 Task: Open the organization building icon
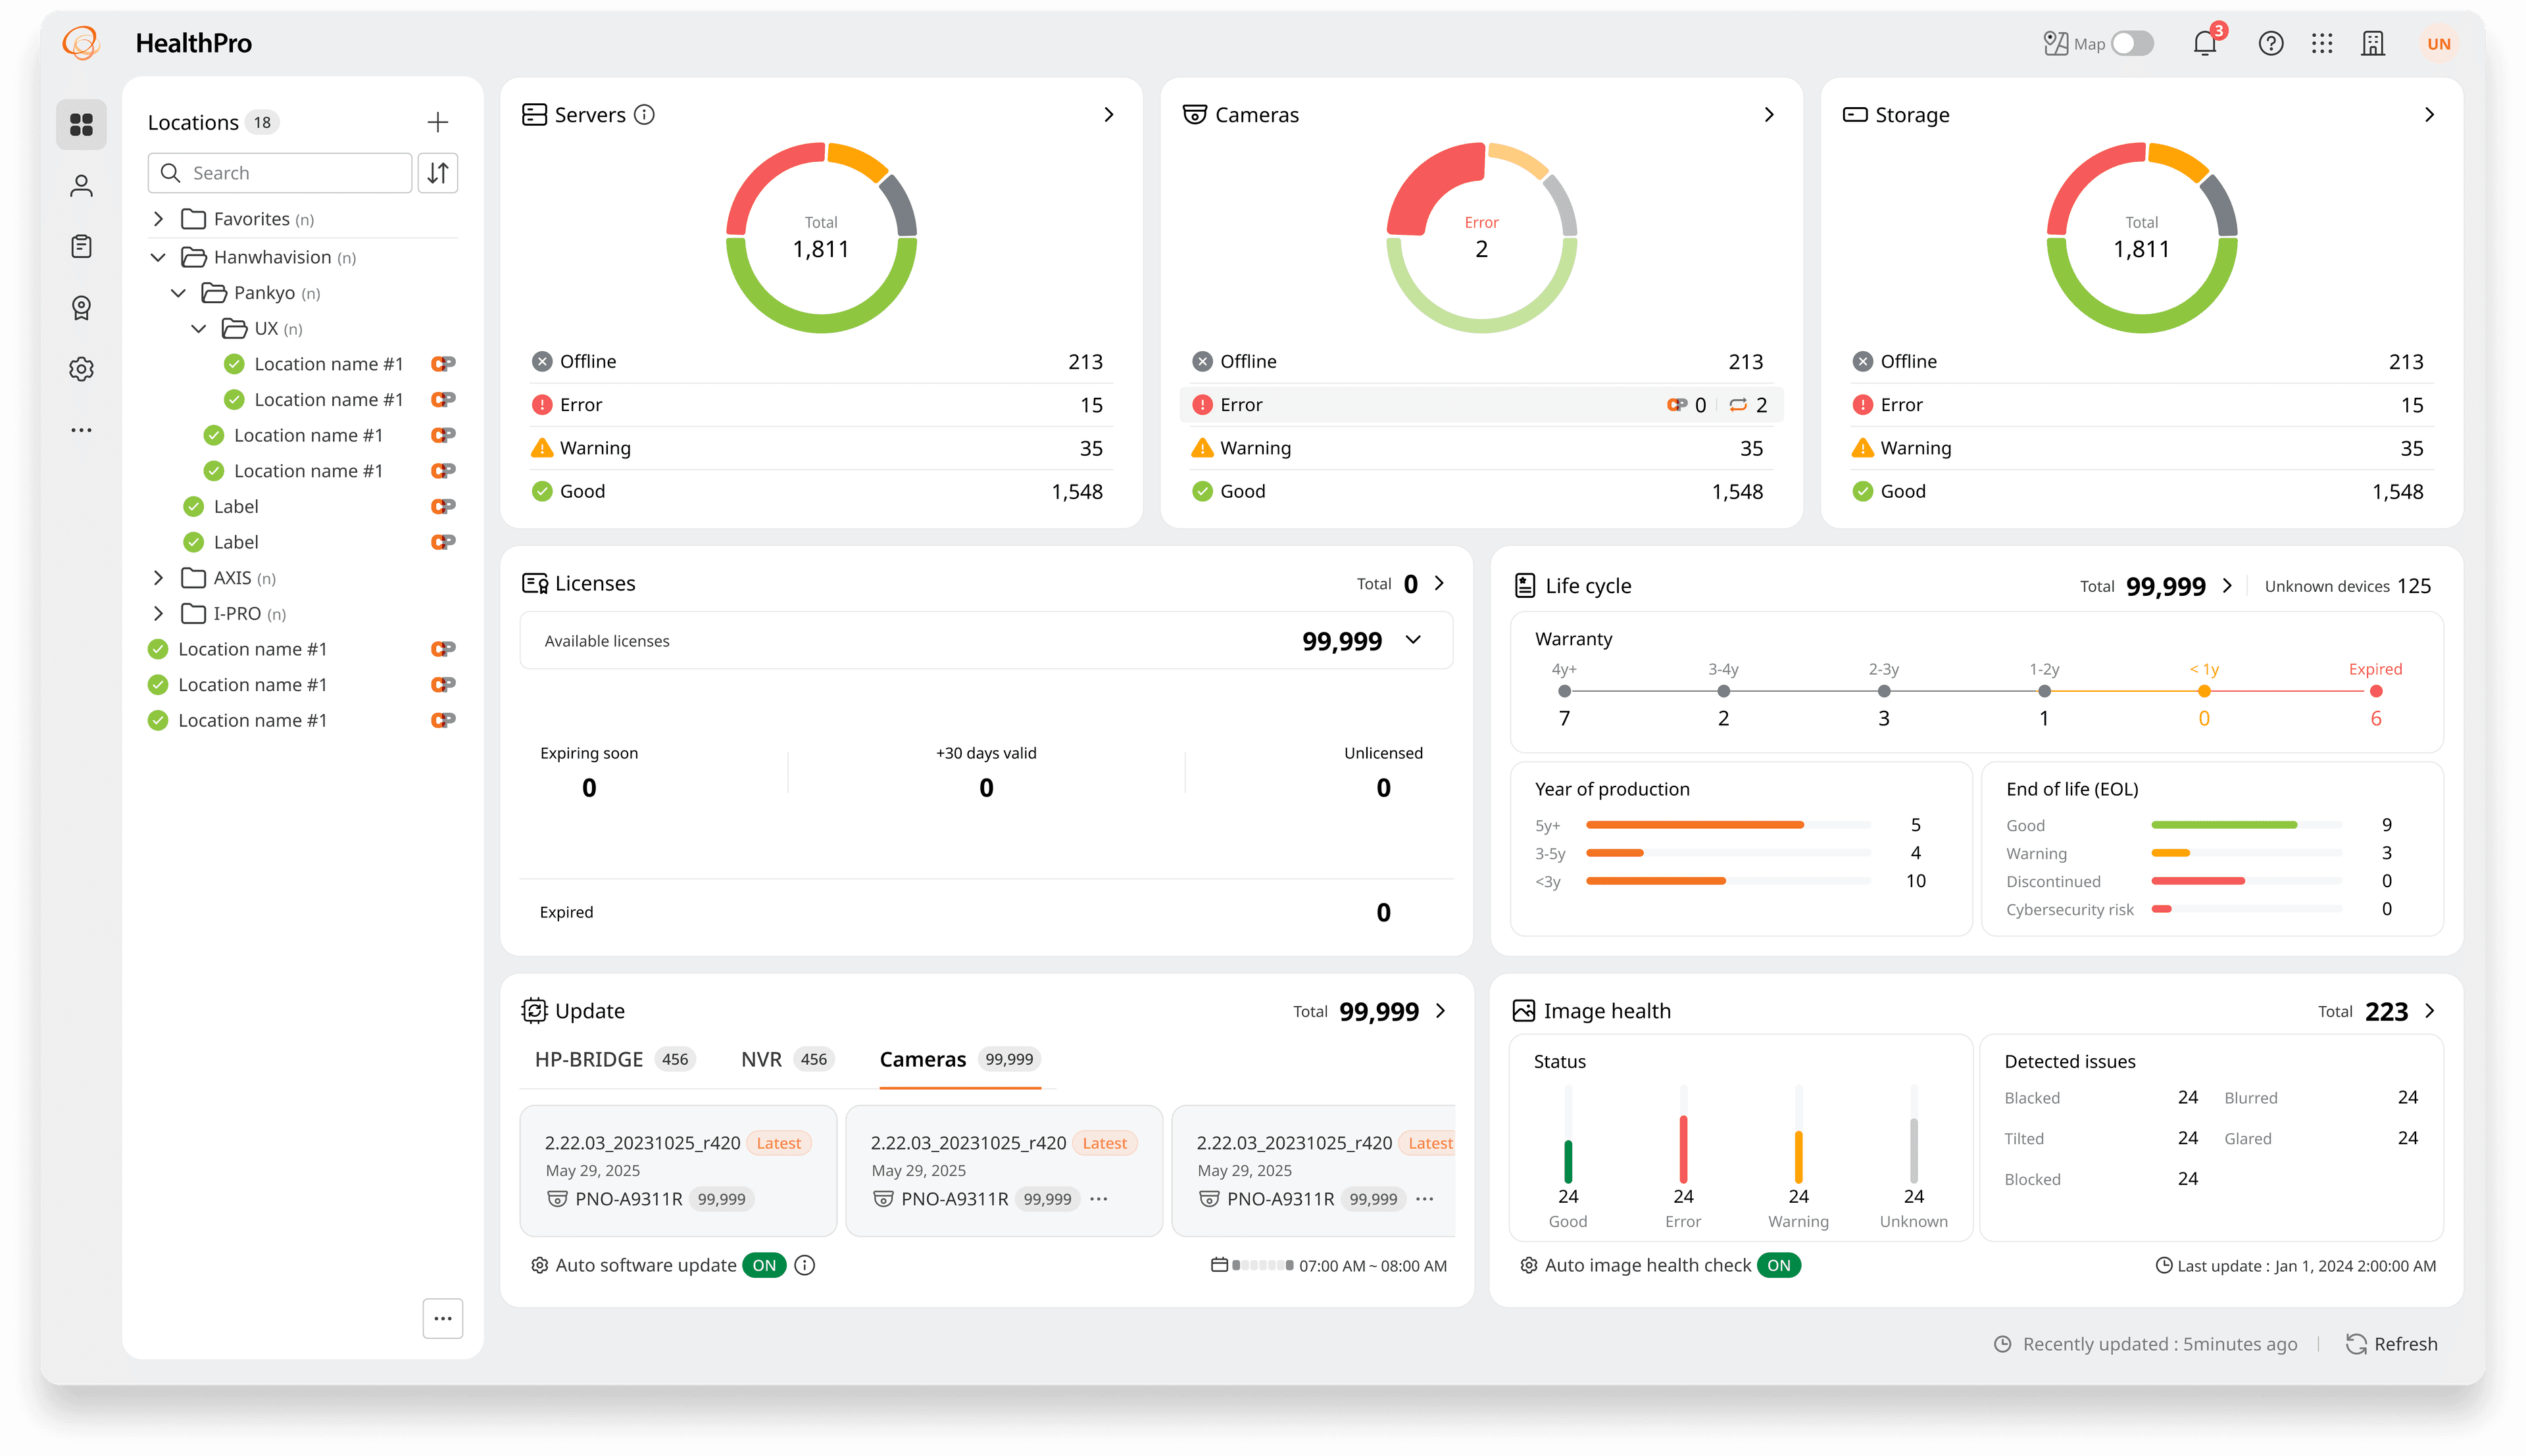tap(2373, 43)
